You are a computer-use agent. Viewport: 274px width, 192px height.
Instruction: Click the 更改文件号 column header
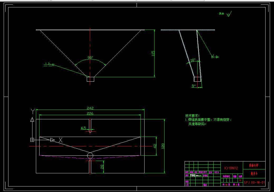pyautogui.click(x=203, y=172)
